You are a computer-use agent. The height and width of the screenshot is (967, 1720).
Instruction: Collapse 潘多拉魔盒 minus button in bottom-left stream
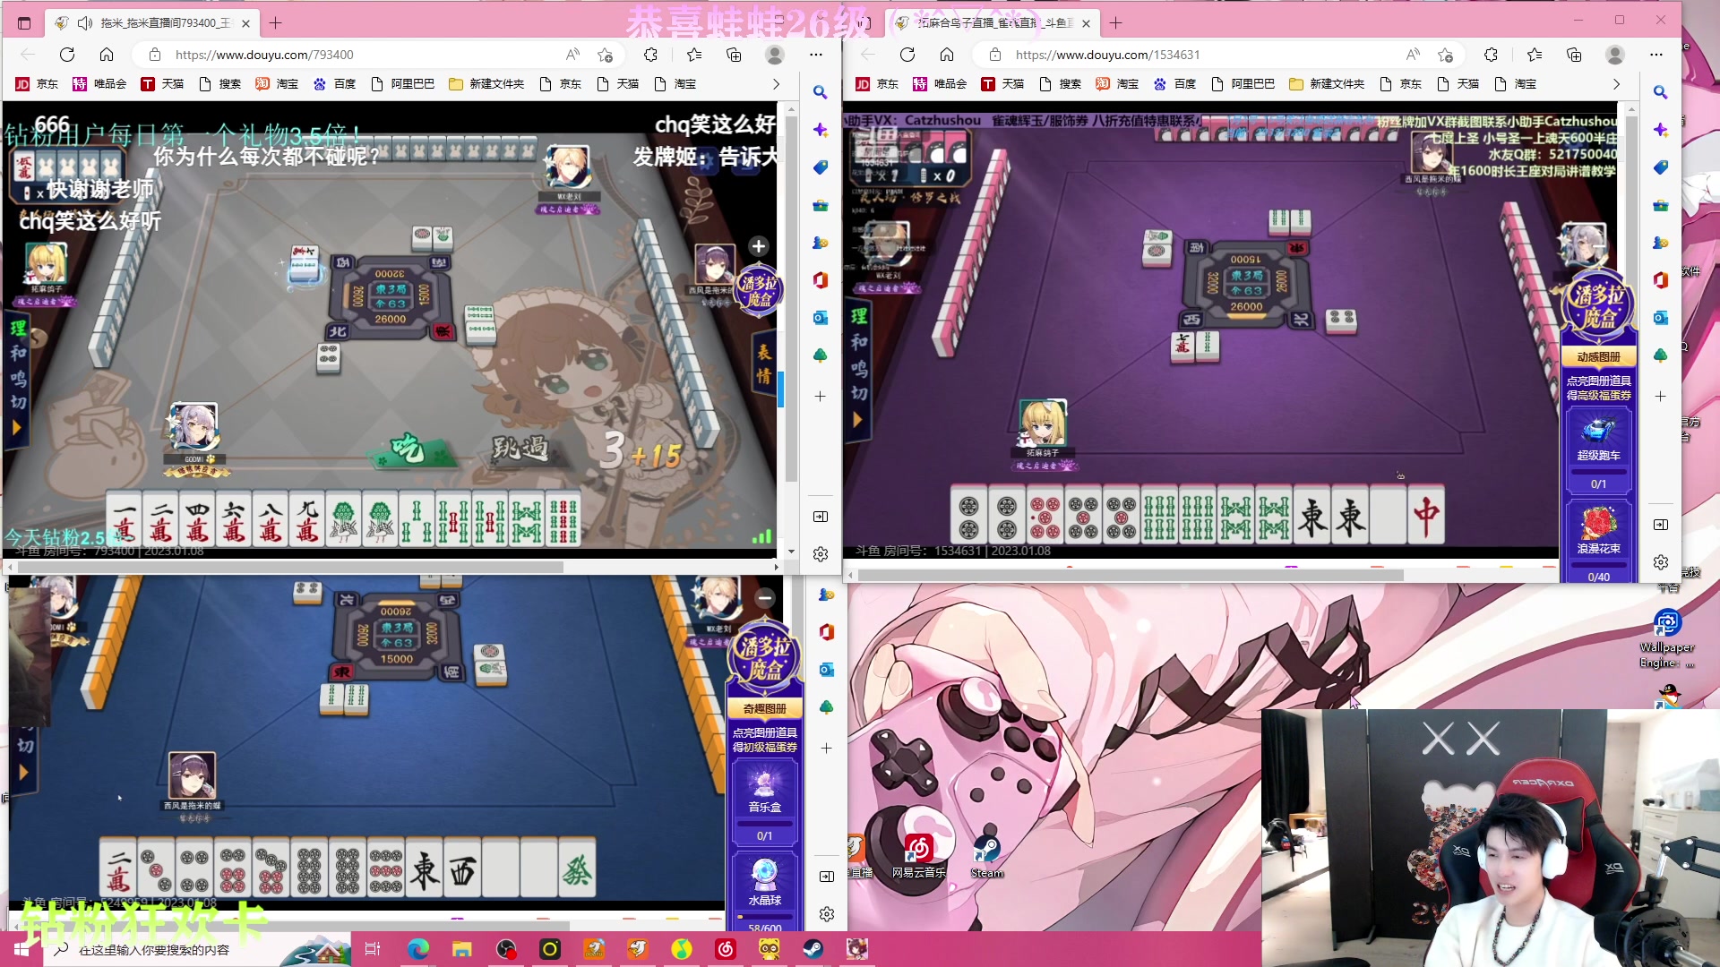[764, 597]
